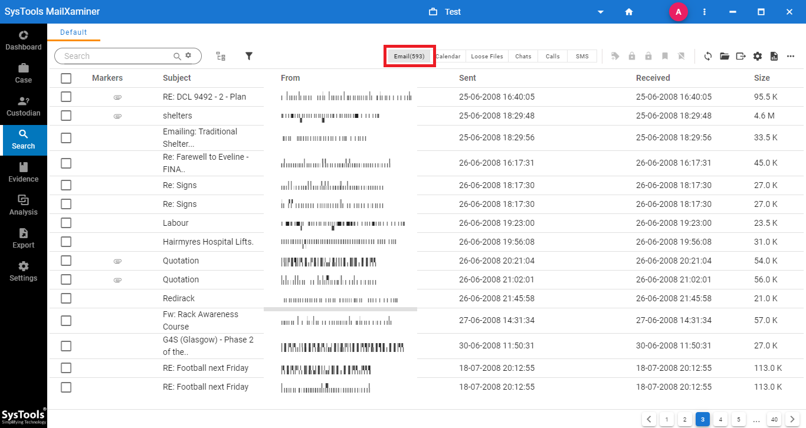Screen dimensions: 806x428
Task: Select the Email(593) tab
Action: coord(409,56)
